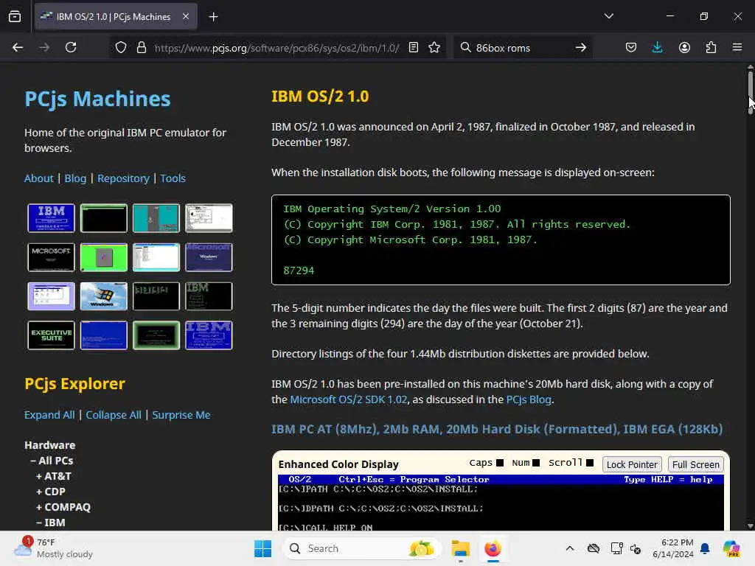Expand the AT&T tree node
The image size is (755, 566).
pos(53,476)
